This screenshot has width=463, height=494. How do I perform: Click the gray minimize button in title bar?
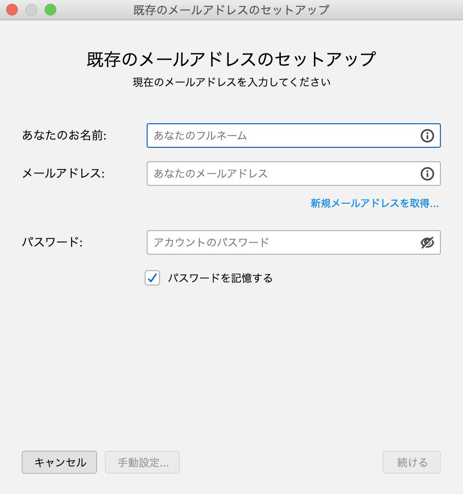tap(31, 10)
